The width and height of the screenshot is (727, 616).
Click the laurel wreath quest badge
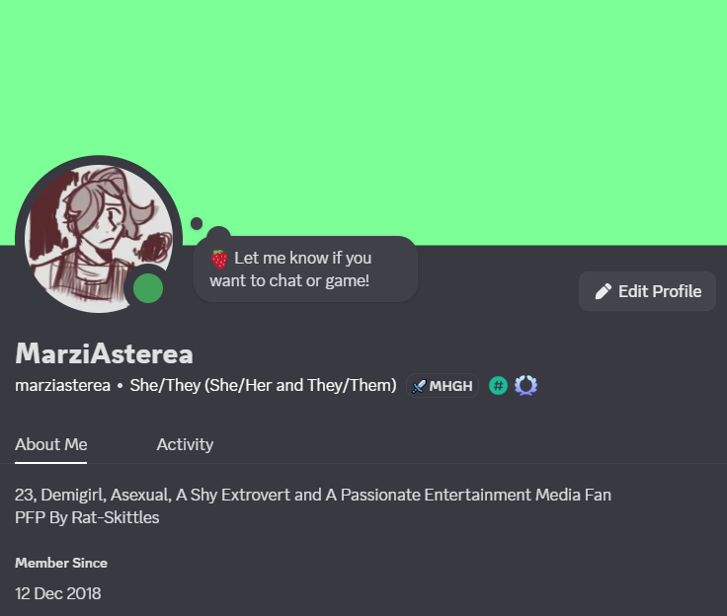[x=525, y=386]
